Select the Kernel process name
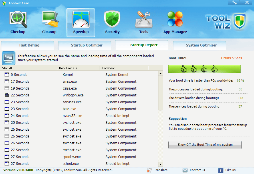The image size is (254, 174). click(x=68, y=75)
